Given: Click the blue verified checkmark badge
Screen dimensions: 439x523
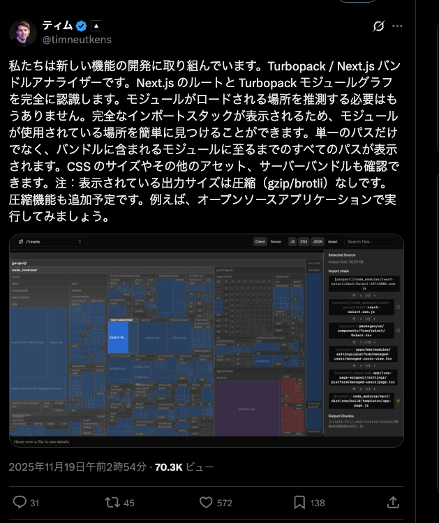Looking at the screenshot, I should click(x=81, y=26).
